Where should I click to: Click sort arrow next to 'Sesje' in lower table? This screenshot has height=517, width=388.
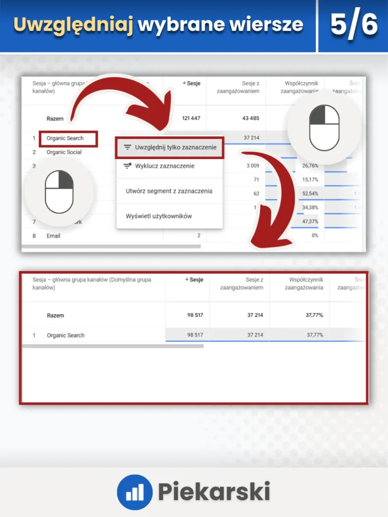[187, 279]
